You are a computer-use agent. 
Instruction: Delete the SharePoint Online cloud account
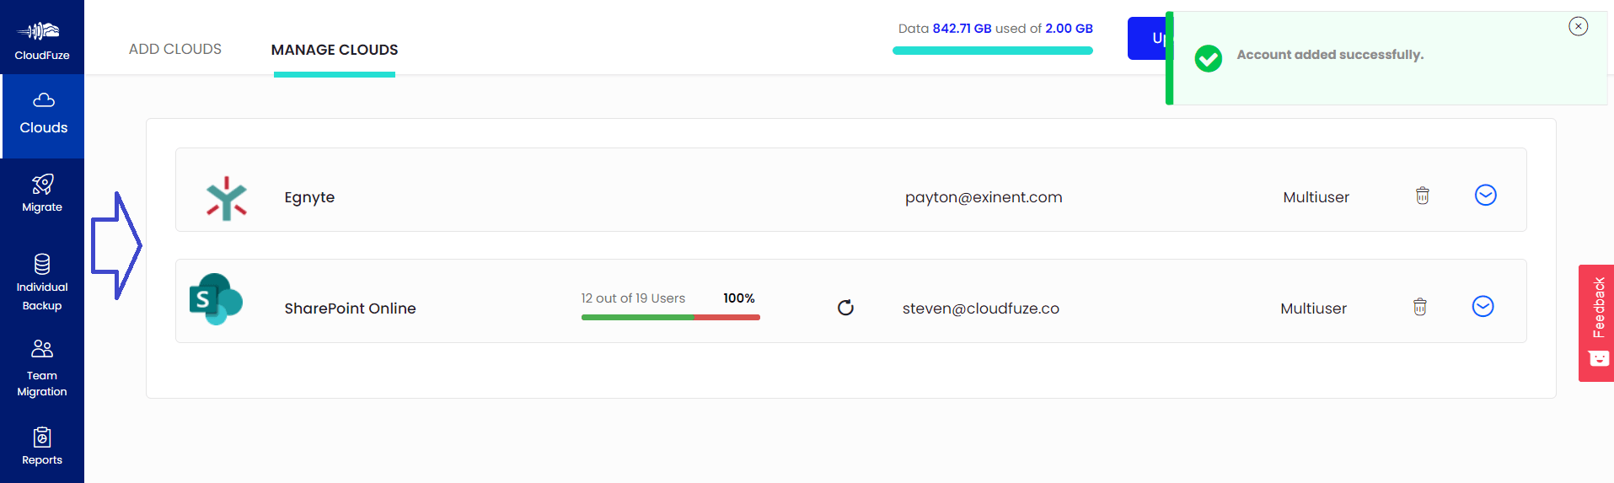point(1420,307)
